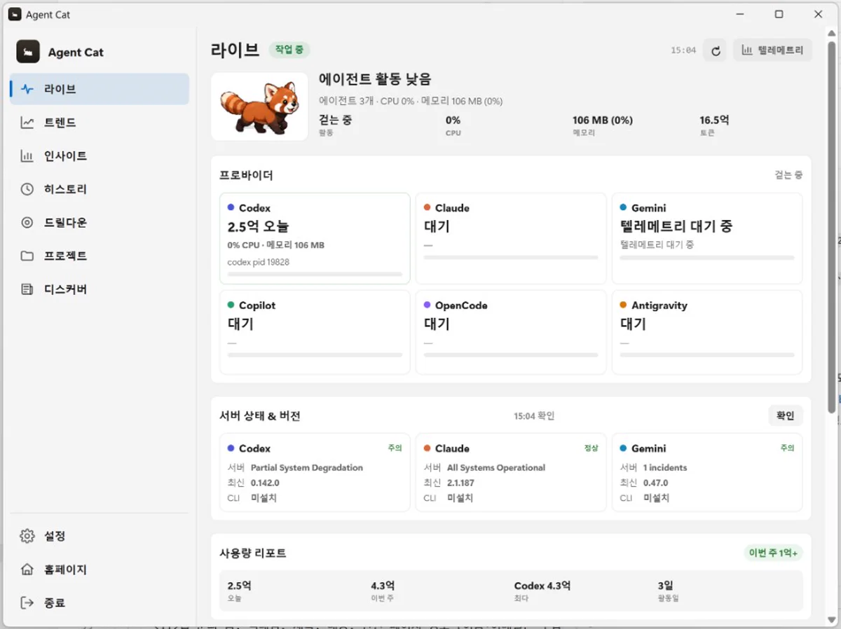
Task: Open the 드릴다운 sidebar section
Action: point(100,223)
